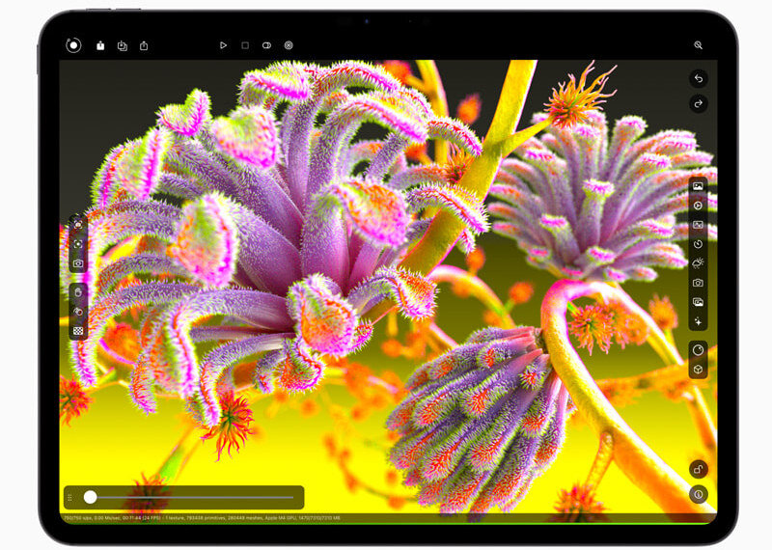772x550 pixels.
Task: Select the sphere material icon
Action: click(698, 350)
